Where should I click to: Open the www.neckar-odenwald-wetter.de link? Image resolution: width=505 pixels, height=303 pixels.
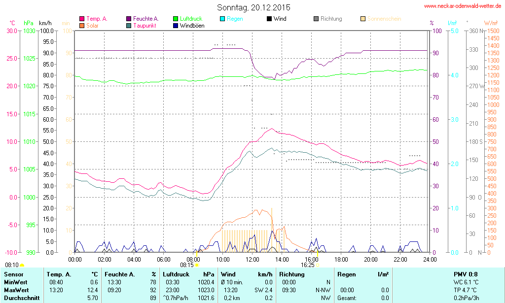(463, 6)
